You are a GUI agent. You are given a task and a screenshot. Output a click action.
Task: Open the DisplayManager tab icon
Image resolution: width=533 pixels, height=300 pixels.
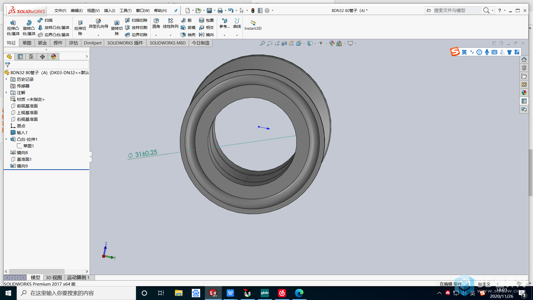(54, 57)
